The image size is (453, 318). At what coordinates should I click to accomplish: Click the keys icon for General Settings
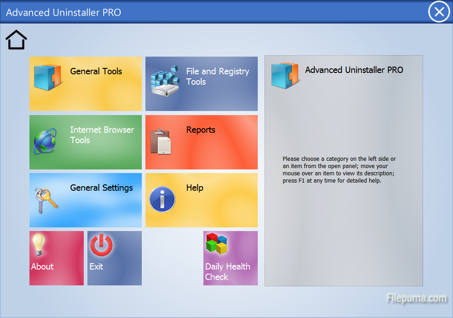46,200
